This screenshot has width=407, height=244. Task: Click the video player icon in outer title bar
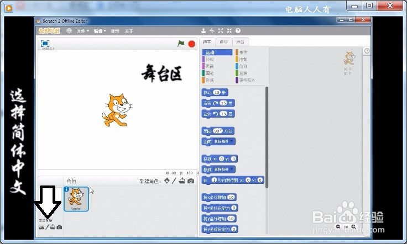click(x=9, y=8)
